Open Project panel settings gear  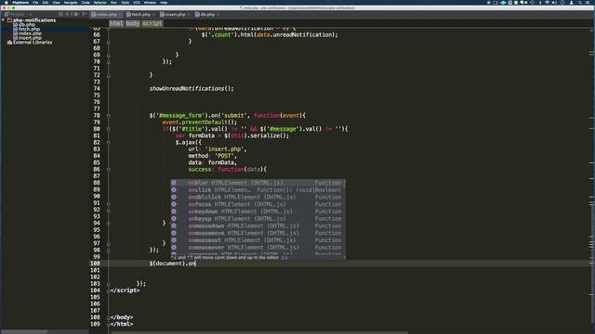(75, 15)
